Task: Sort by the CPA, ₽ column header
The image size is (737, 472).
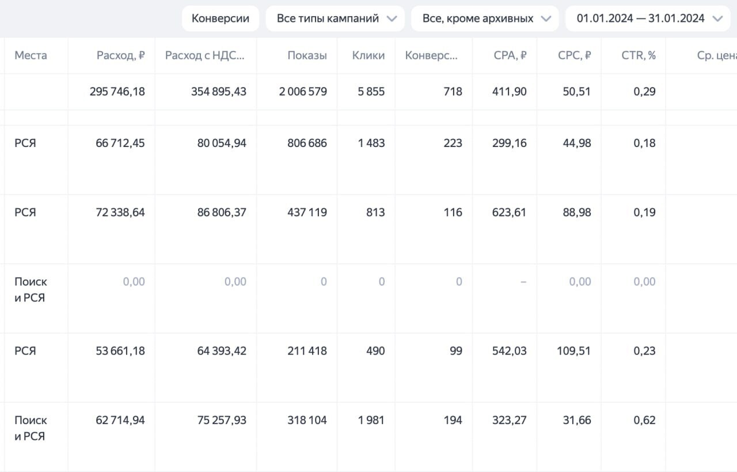Action: 510,55
